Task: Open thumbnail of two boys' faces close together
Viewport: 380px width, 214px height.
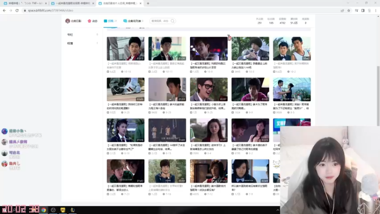Action: (125, 171)
